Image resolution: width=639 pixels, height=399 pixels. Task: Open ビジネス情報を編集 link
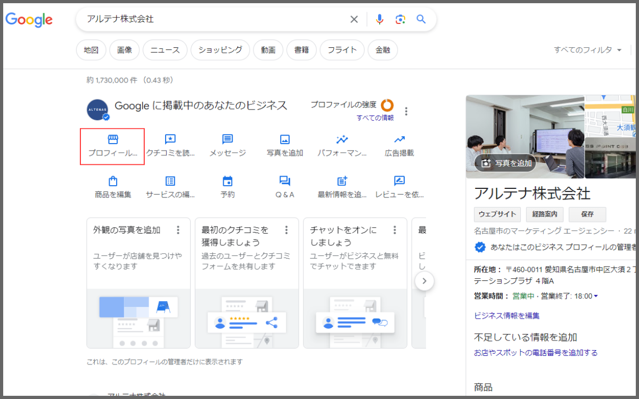pyautogui.click(x=506, y=315)
